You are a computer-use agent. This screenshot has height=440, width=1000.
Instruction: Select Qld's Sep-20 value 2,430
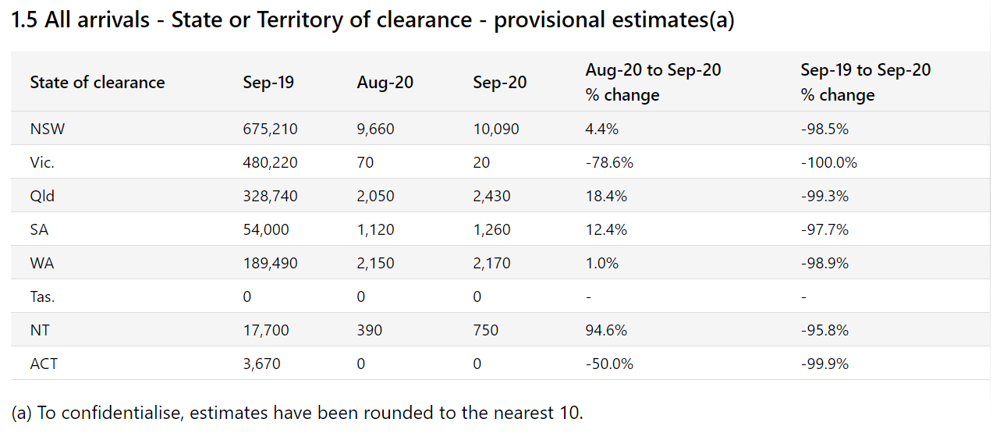pyautogui.click(x=491, y=197)
